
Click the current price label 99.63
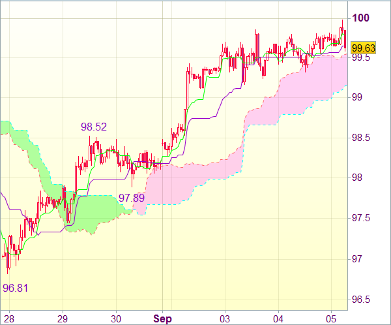pos(363,48)
